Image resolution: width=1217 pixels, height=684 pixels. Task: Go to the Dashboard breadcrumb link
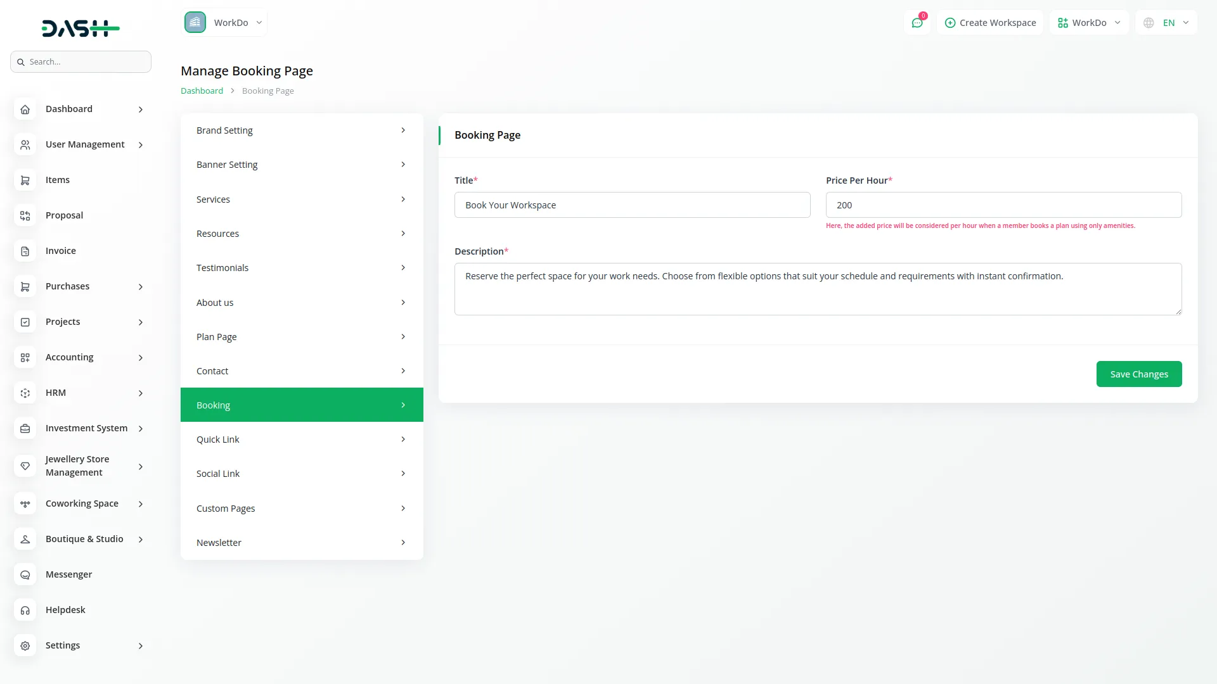[202, 91]
